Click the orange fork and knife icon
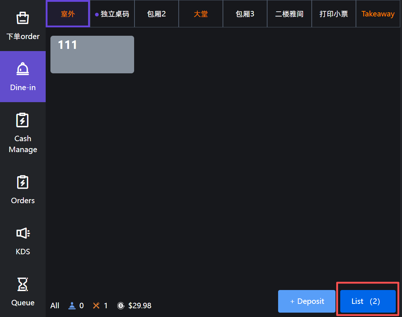402x317 pixels. (96, 306)
